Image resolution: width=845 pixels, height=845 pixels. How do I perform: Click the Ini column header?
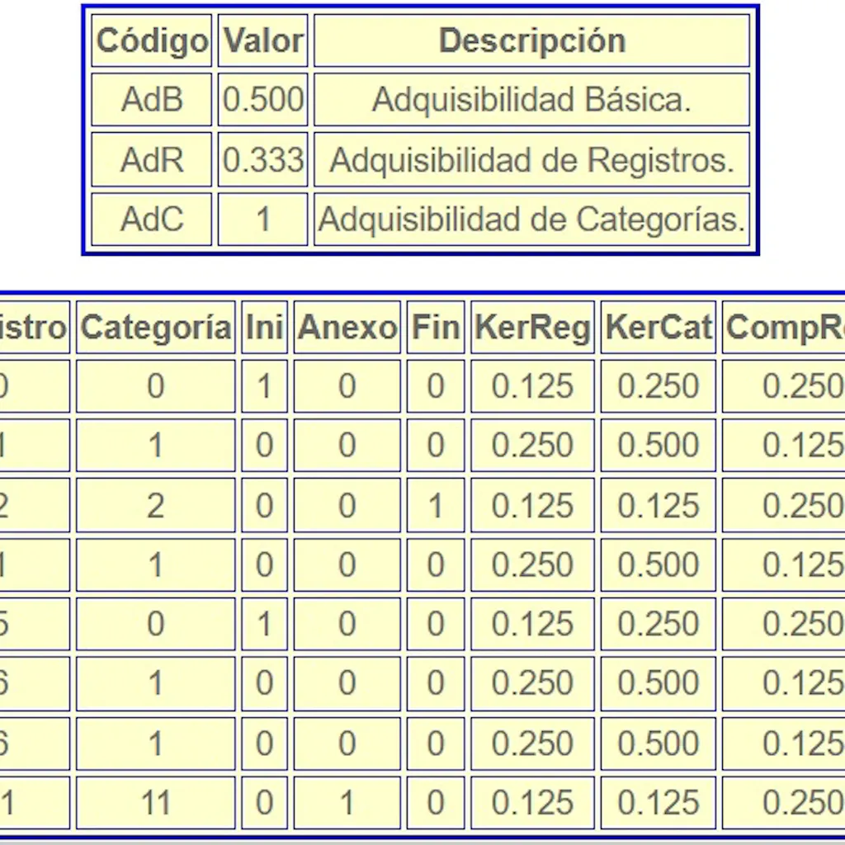(264, 328)
